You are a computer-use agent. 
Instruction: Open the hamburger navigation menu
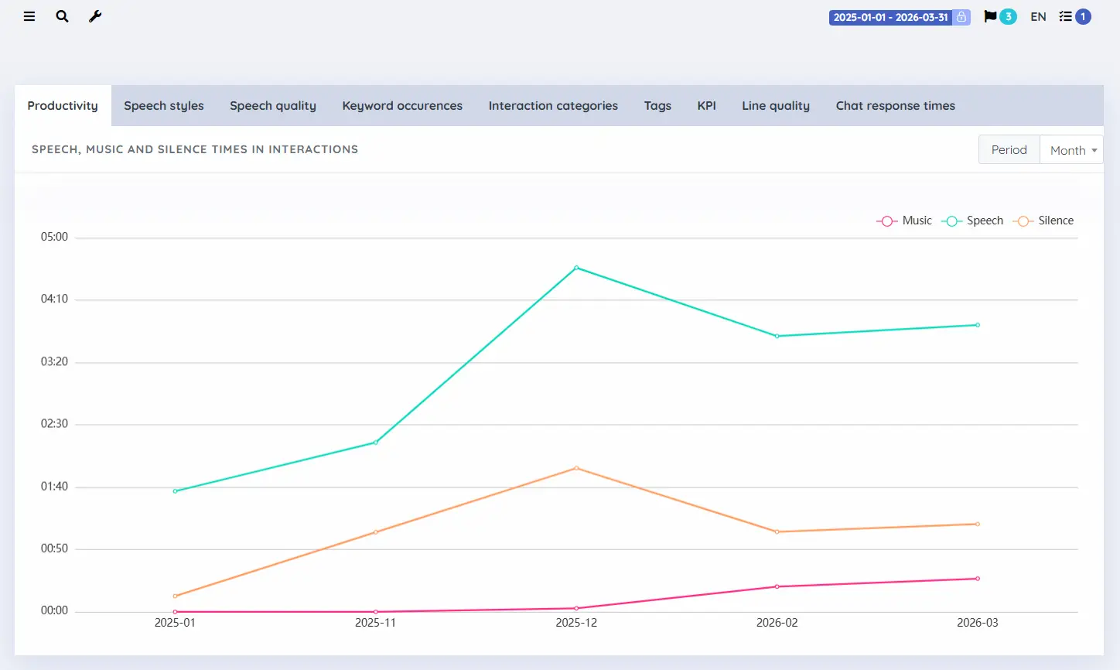pos(29,16)
